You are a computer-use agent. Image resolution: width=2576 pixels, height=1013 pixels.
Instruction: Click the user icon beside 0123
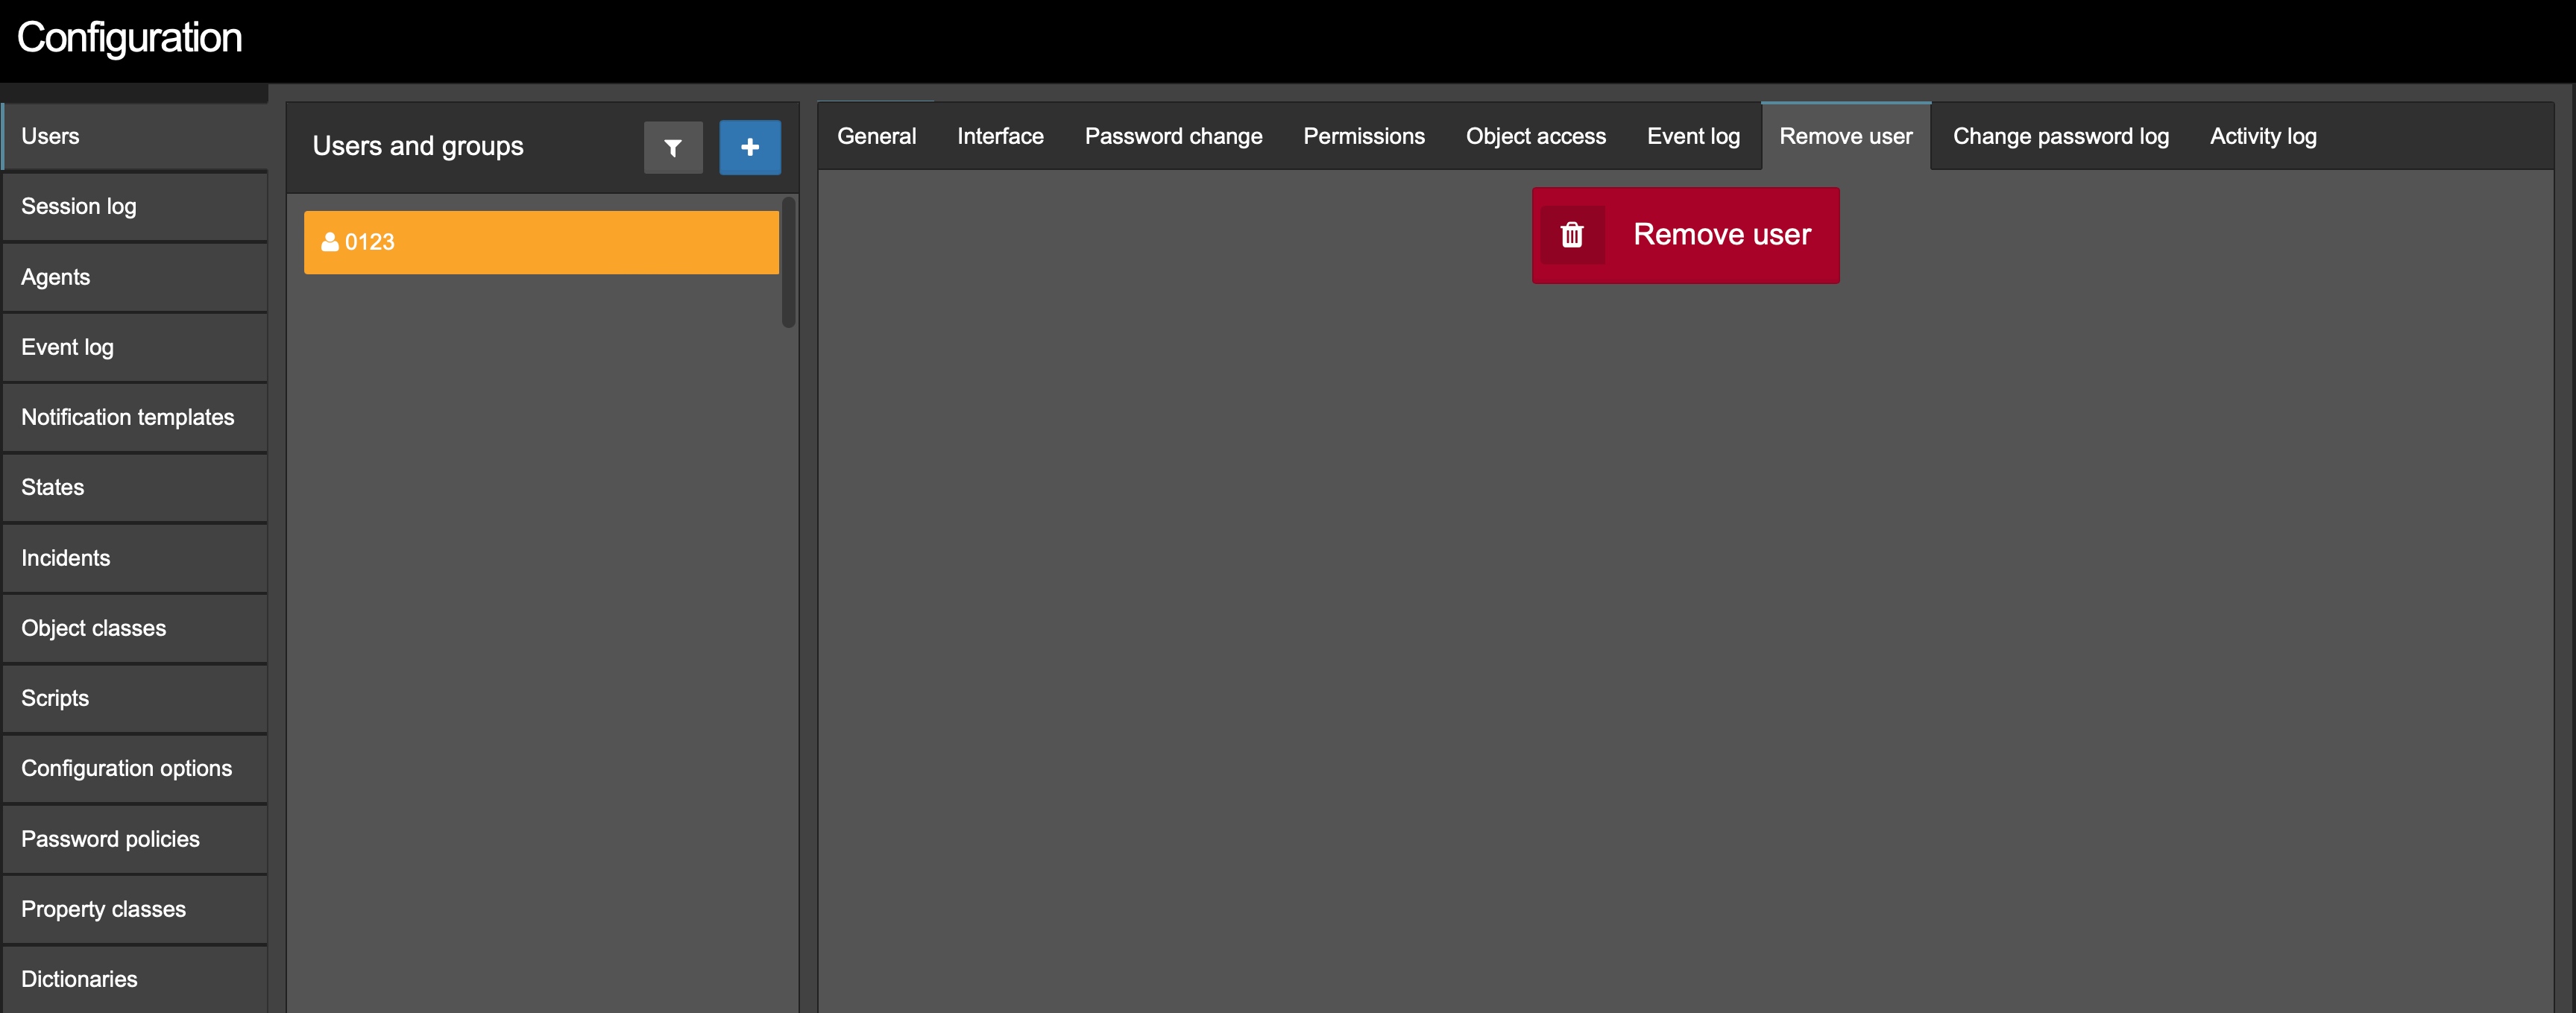click(x=330, y=242)
